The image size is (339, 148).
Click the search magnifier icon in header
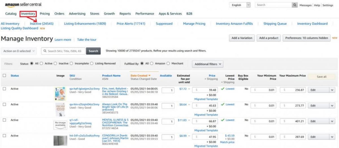click(x=295, y=5)
